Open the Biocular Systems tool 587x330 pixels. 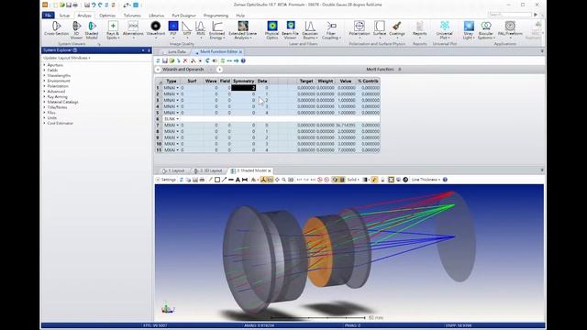coord(486,30)
